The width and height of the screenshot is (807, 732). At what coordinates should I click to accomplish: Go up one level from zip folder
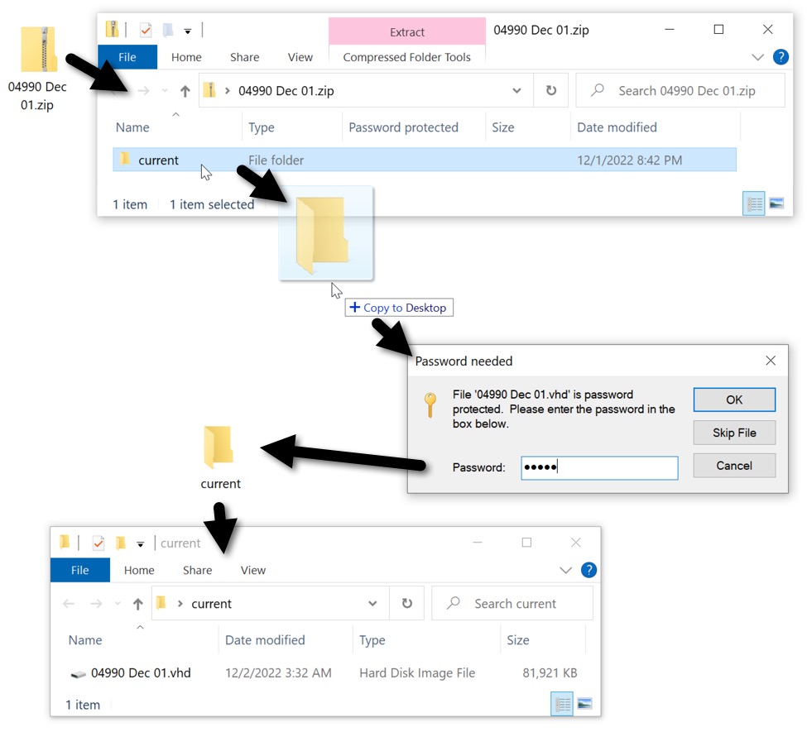tap(185, 91)
